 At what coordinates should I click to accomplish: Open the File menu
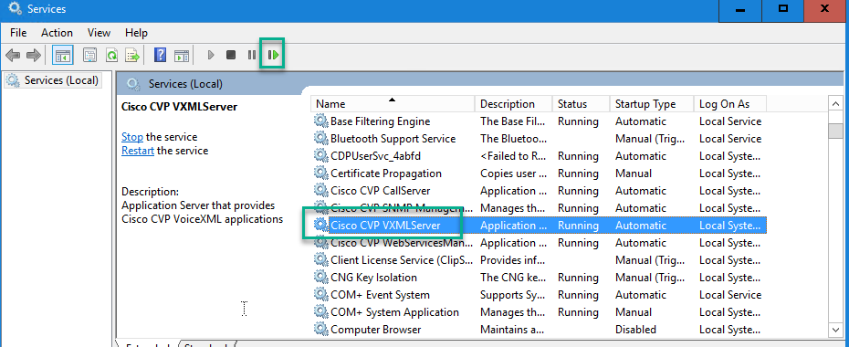coord(18,33)
